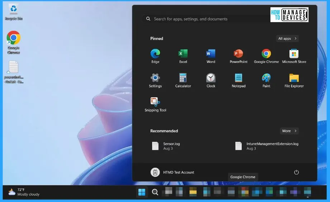Viewport: 330px width, 202px height.
Task: Expand All apps list
Action: pyautogui.click(x=287, y=38)
